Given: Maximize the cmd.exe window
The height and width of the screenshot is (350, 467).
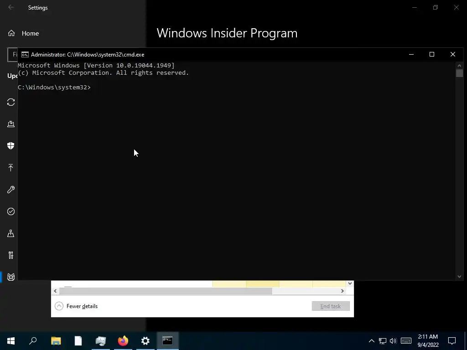Looking at the screenshot, I should [x=432, y=55].
